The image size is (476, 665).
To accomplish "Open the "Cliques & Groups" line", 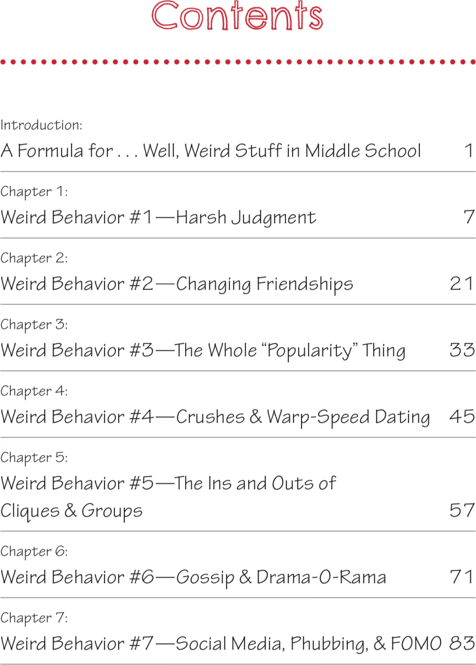I will pos(72,511).
